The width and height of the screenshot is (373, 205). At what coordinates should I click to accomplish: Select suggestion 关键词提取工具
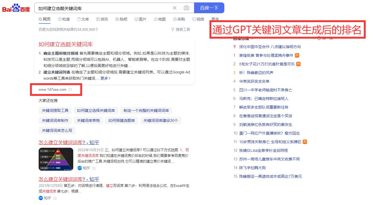[x=55, y=110]
